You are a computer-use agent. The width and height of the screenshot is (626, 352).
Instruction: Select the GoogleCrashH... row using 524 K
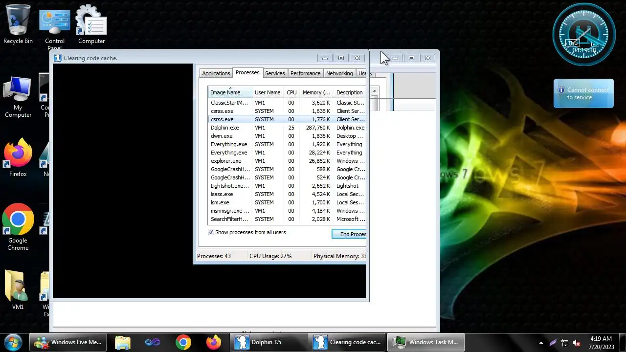coord(287,177)
